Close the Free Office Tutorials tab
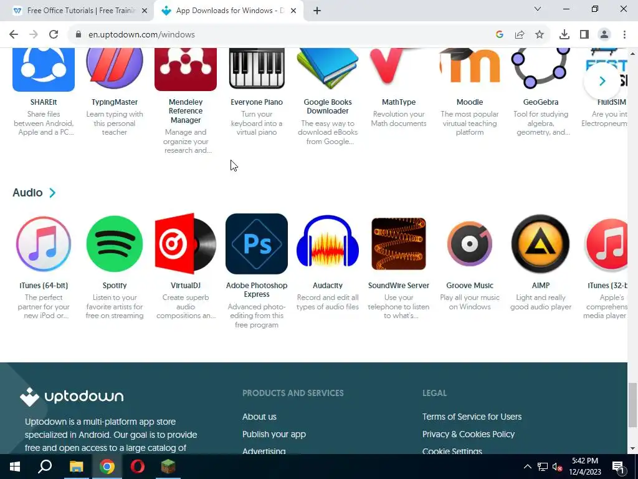The image size is (638, 479). point(145,11)
